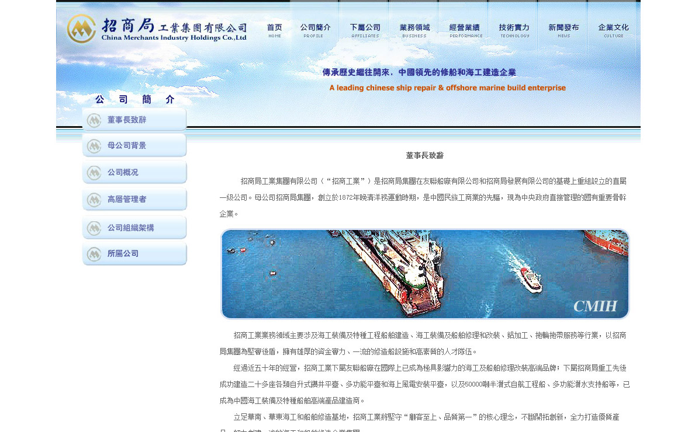Click the English slogan 'A leading chinese ship repair'
The height and width of the screenshot is (432, 695).
447,88
